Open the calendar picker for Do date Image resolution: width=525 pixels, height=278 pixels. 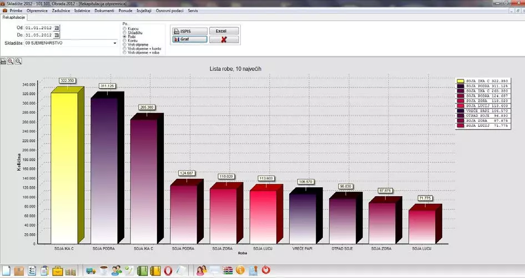pos(57,35)
